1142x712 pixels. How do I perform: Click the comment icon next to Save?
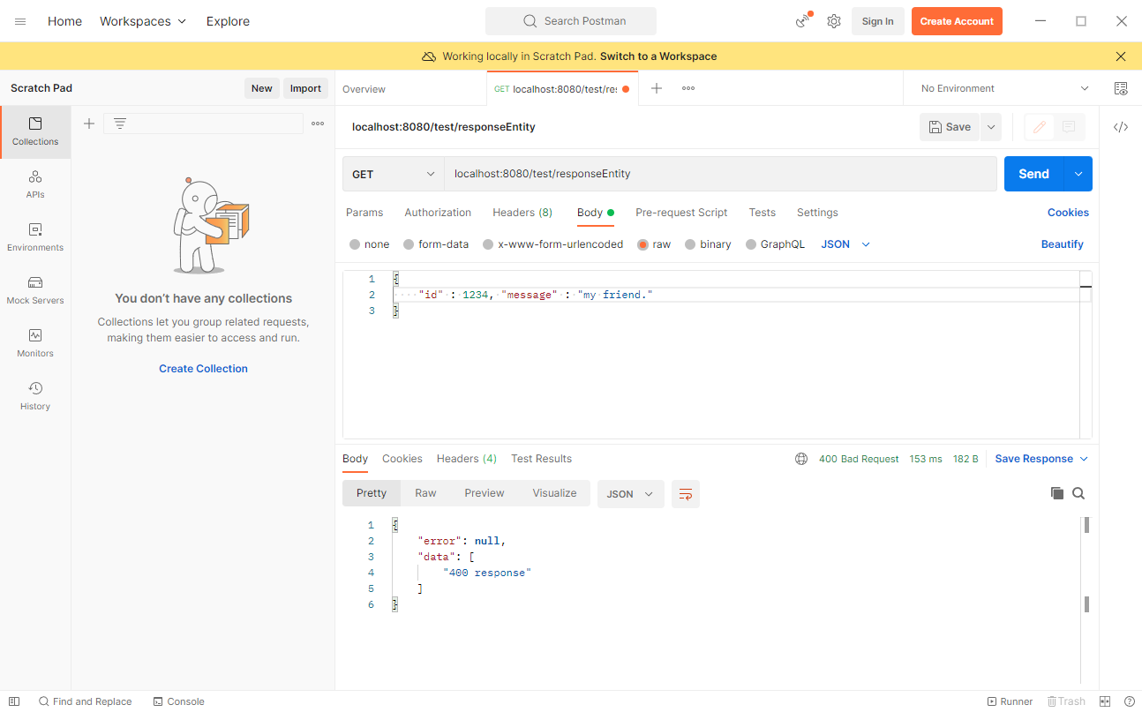[1069, 127]
